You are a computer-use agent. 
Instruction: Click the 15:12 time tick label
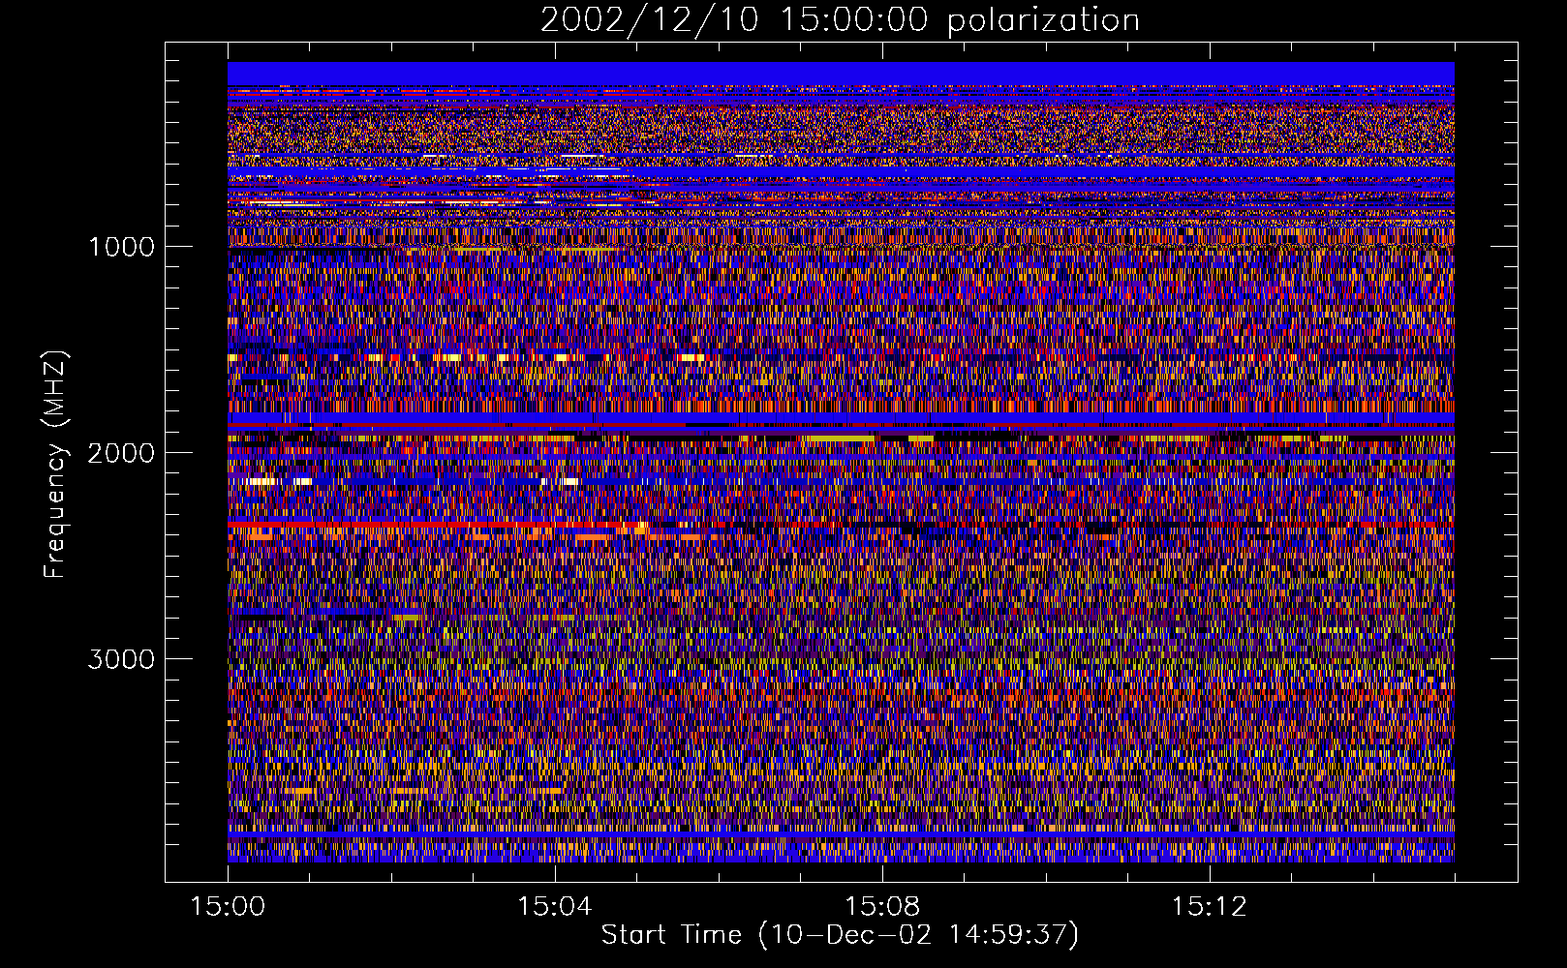point(1209,907)
